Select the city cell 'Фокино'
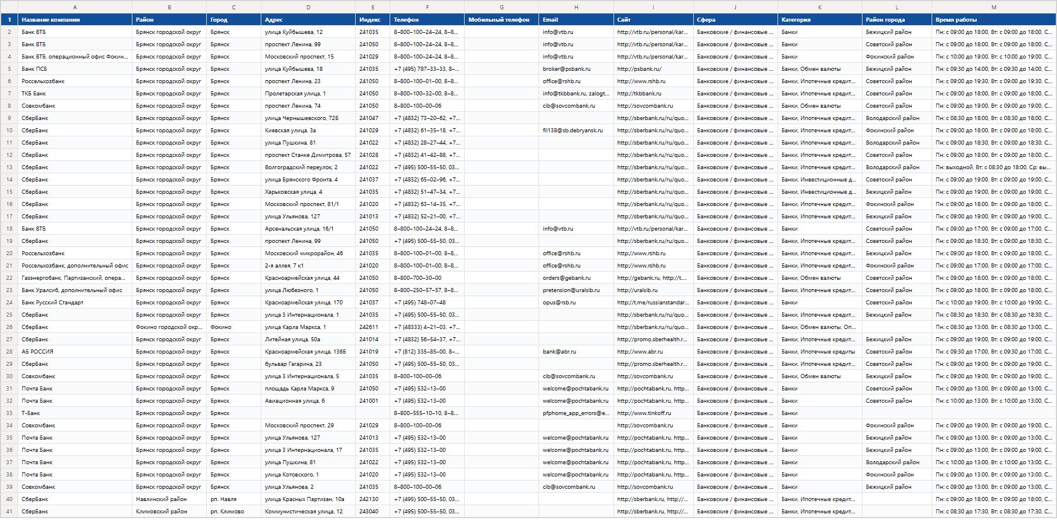This screenshot has width=1057, height=528. [234, 327]
